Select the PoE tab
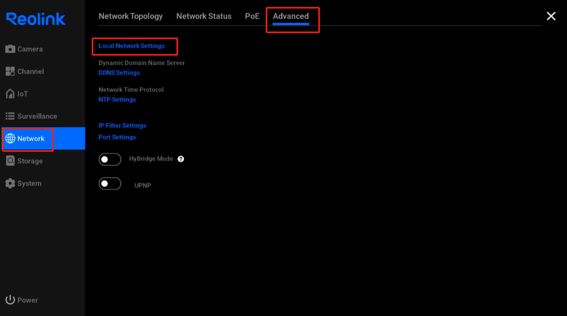 tap(252, 16)
